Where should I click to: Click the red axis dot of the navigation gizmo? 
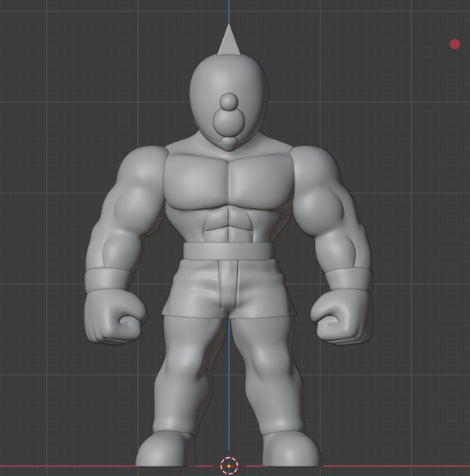(454, 44)
